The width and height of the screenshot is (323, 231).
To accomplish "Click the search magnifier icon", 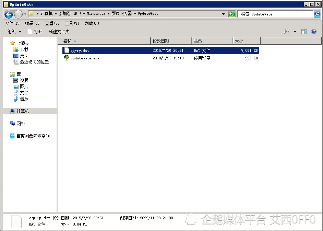I will pos(317,14).
